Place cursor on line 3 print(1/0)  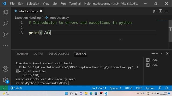point(40,33)
